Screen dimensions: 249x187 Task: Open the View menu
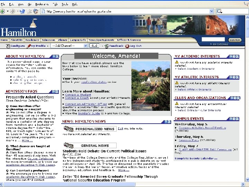pos(21,4)
